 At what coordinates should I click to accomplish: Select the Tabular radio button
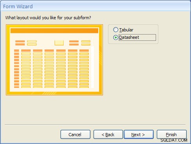(x=116, y=30)
